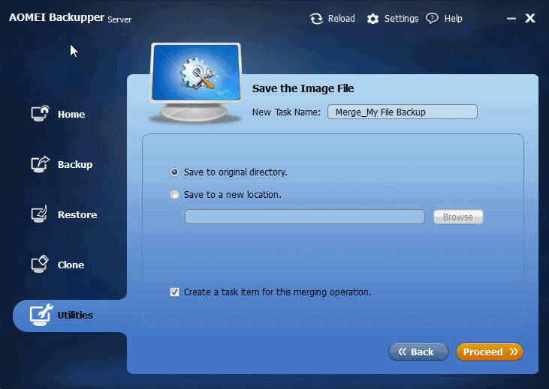549x389 pixels.
Task: Close the AOMEI Backupper window
Action: coord(530,18)
